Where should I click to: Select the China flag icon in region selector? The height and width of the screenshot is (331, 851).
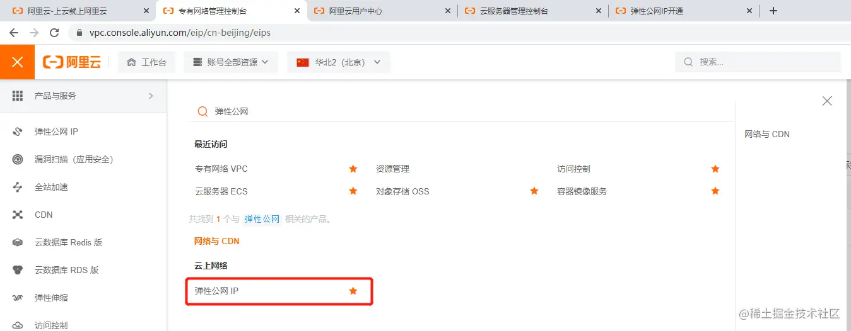(302, 62)
